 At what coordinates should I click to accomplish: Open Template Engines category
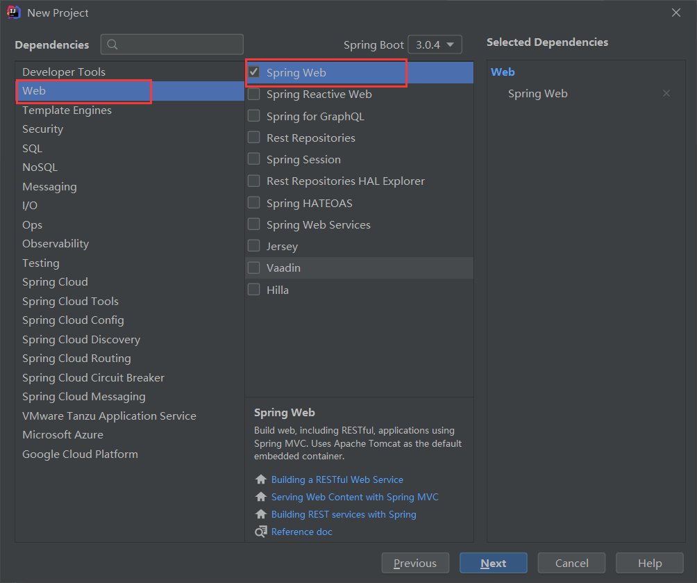point(129,110)
